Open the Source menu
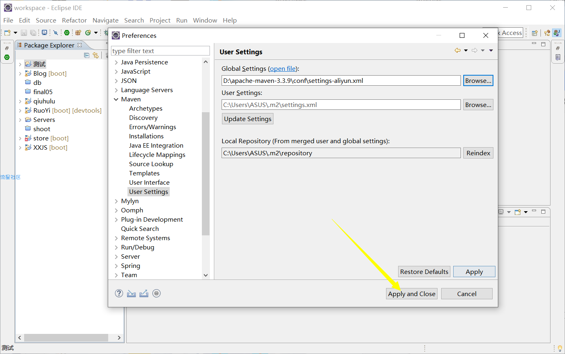The width and height of the screenshot is (565, 354). pos(46,20)
